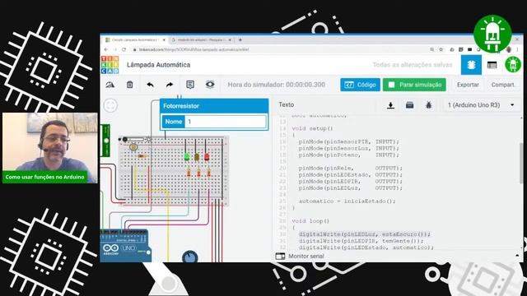Click the automatico = iniciaEstado() line
This screenshot has width=527, height=296.
[347, 201]
